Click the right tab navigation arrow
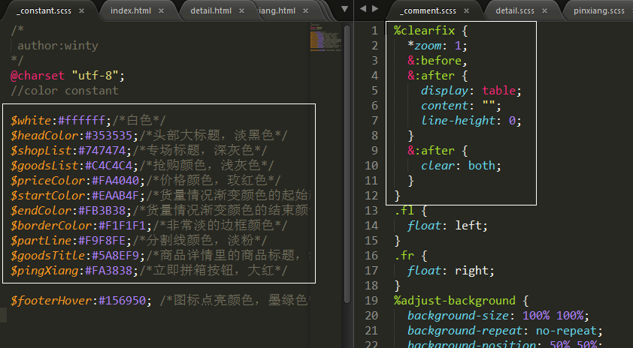 coord(375,8)
